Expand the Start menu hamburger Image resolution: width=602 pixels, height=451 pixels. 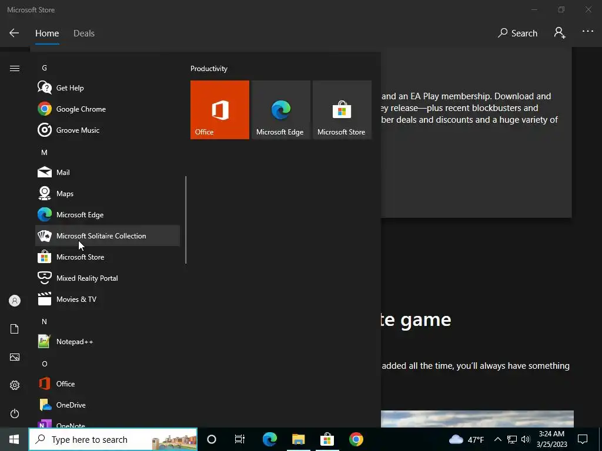(15, 68)
